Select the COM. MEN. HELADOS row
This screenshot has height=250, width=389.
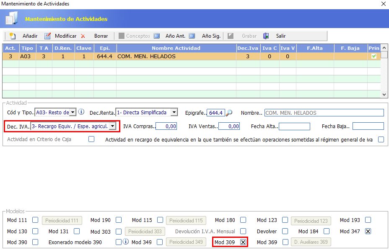[176, 56]
